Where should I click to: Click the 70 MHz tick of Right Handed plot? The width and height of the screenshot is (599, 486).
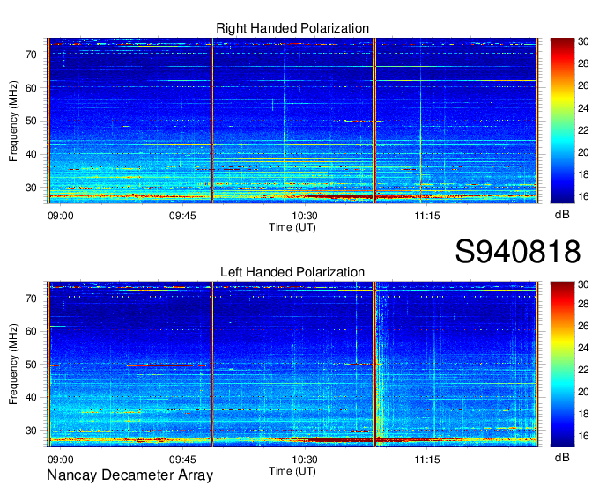coord(32,55)
